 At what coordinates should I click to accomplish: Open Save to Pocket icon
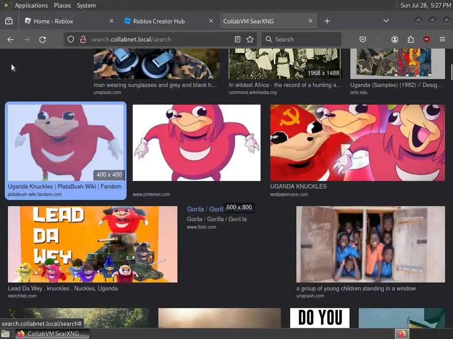363,39
